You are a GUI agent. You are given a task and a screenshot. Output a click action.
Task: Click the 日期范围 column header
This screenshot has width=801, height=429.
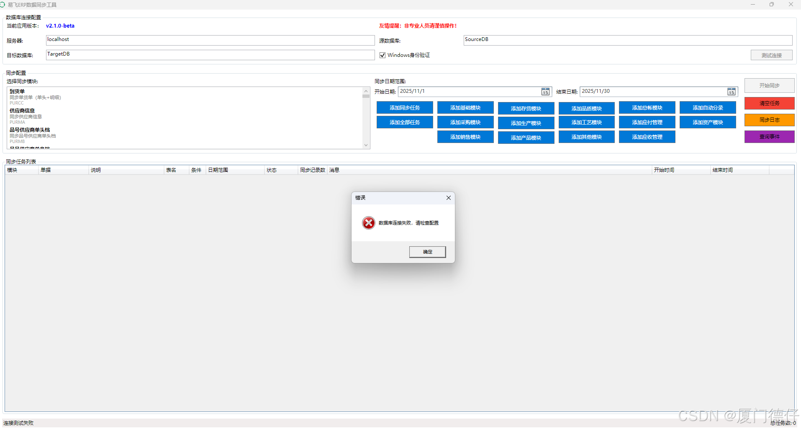pyautogui.click(x=235, y=170)
